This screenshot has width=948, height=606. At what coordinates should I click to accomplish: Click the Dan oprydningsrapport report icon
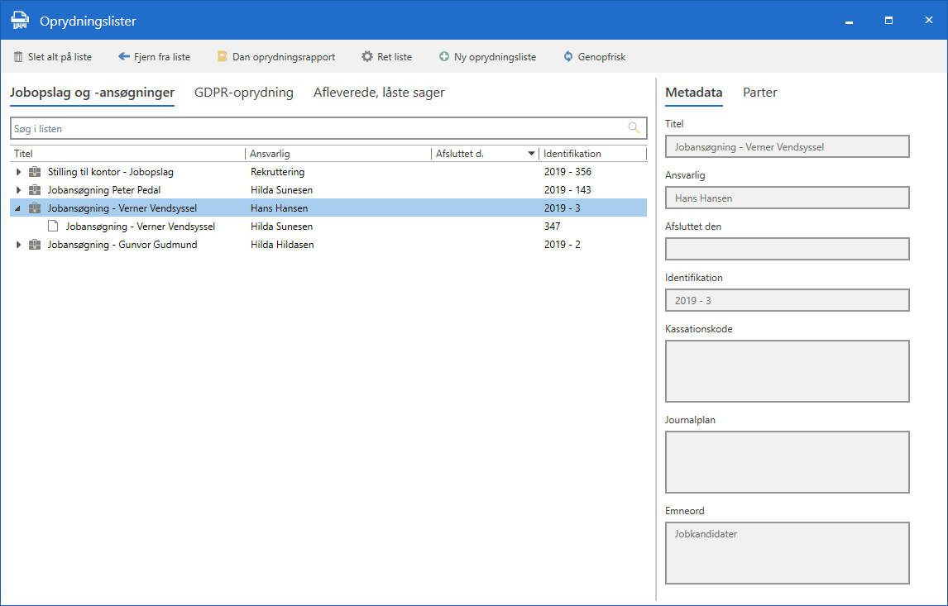pos(222,57)
